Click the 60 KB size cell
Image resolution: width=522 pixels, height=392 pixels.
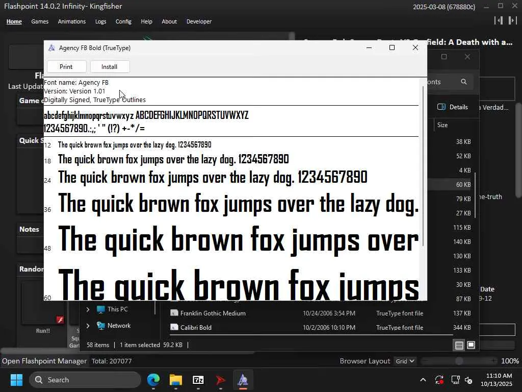pos(463,184)
